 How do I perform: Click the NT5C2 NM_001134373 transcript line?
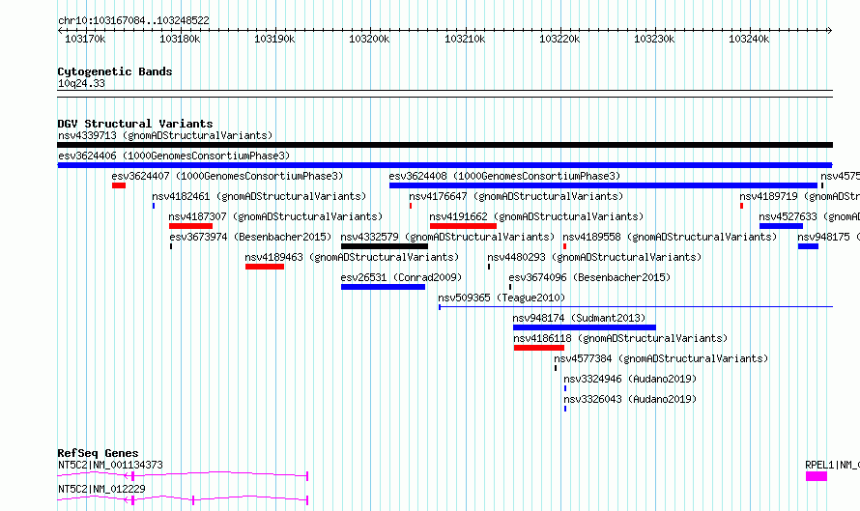pos(183,475)
